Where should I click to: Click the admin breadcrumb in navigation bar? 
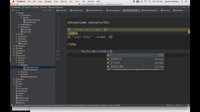[44, 7]
